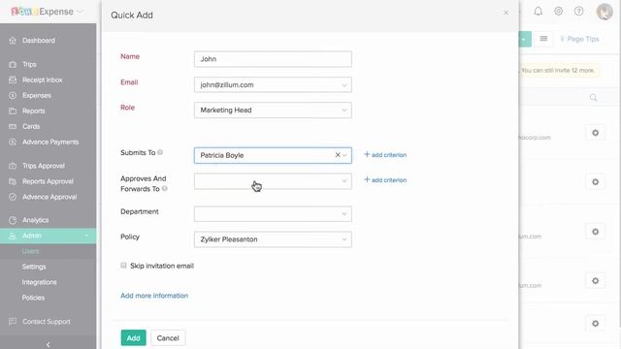Open Approves And Forwards To dropdown
The height and width of the screenshot is (349, 621).
coord(273,181)
